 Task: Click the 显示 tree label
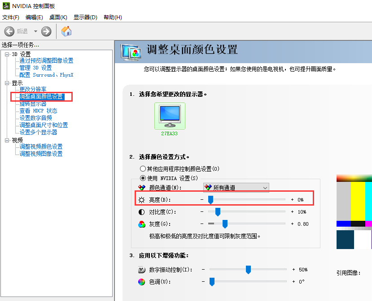point(18,83)
